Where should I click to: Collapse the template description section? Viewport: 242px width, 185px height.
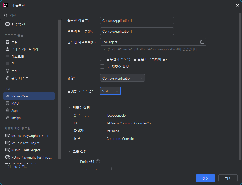(x=69, y=108)
